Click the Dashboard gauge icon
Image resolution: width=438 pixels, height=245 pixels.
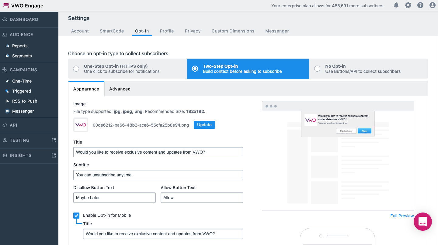pyautogui.click(x=5, y=19)
